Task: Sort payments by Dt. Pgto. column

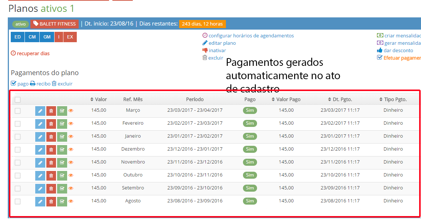Action: coord(340,100)
